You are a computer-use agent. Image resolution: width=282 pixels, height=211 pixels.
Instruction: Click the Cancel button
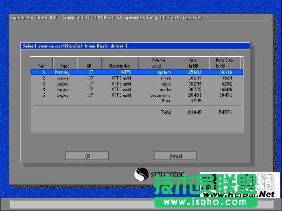tap(175, 156)
